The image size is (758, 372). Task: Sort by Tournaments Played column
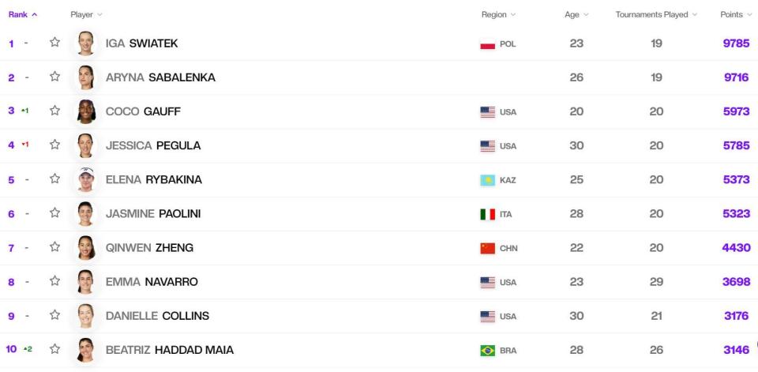656,14
